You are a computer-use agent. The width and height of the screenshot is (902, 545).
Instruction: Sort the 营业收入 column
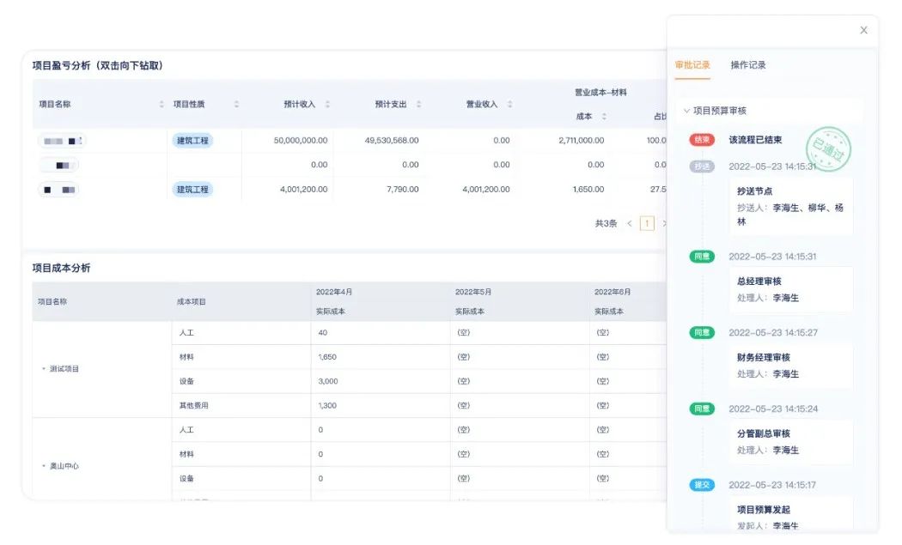click(x=509, y=104)
